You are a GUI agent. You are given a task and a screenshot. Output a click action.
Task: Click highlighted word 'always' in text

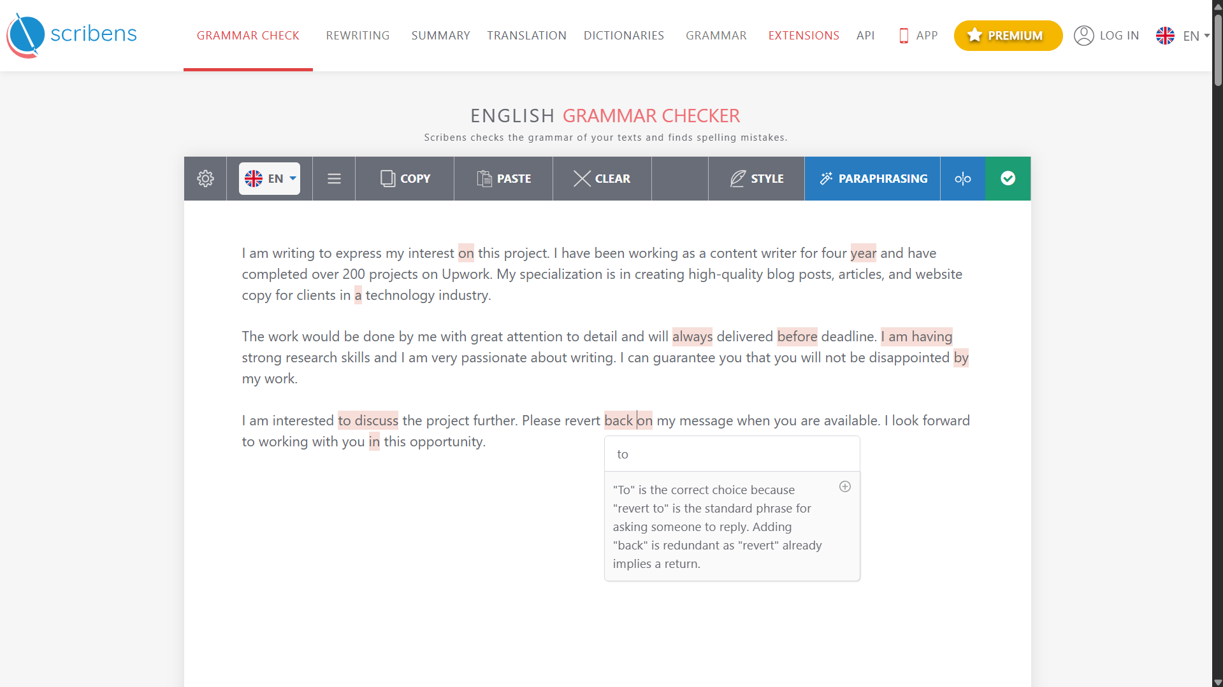pyautogui.click(x=692, y=336)
